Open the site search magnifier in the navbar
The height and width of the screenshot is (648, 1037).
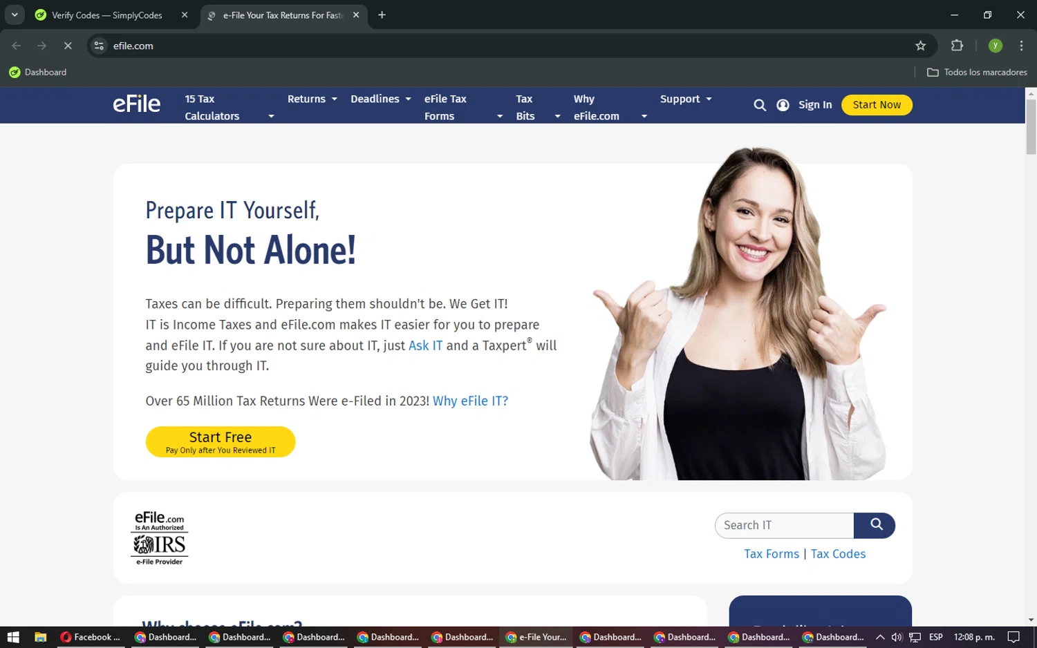click(x=760, y=105)
